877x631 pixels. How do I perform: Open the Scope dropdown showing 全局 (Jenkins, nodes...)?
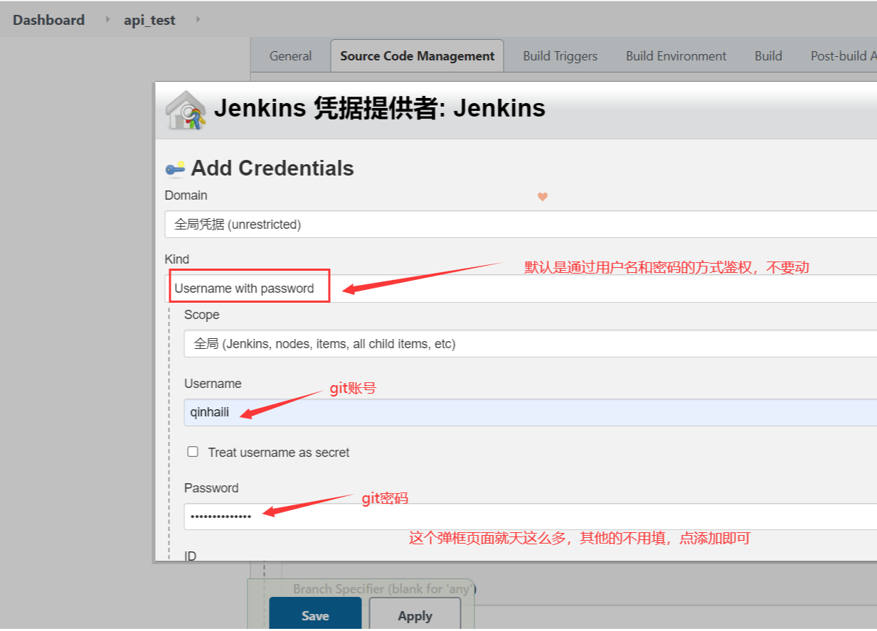click(530, 344)
